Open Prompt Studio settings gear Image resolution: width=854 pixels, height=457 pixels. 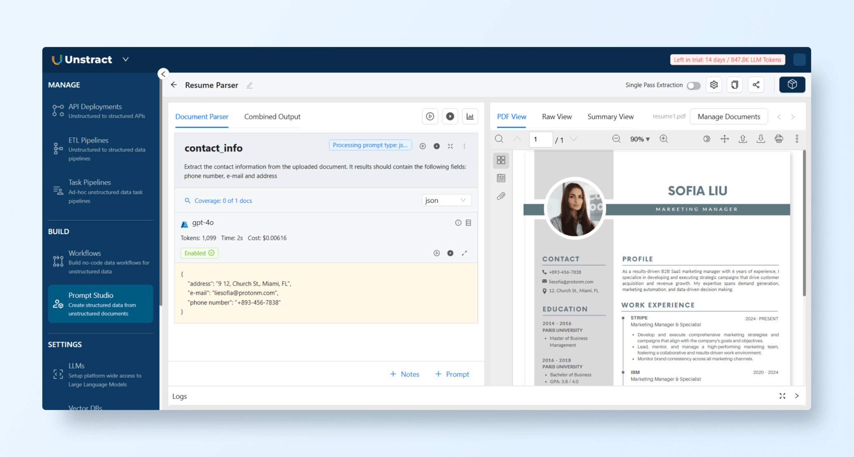pos(713,85)
